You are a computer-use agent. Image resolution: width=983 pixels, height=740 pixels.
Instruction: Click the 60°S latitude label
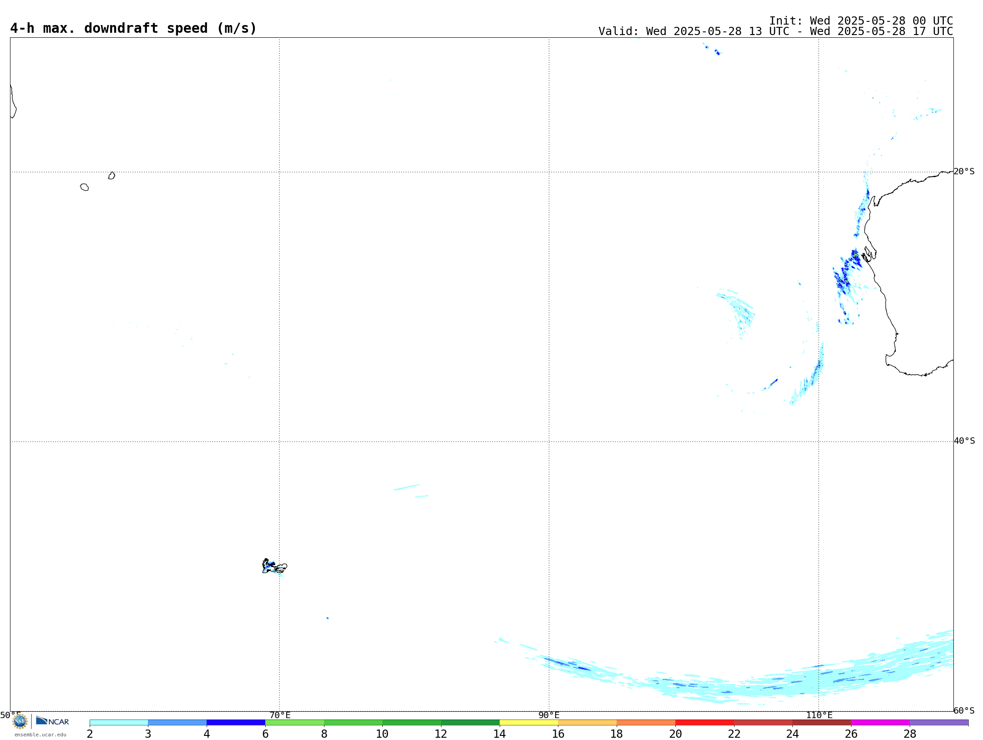964,710
